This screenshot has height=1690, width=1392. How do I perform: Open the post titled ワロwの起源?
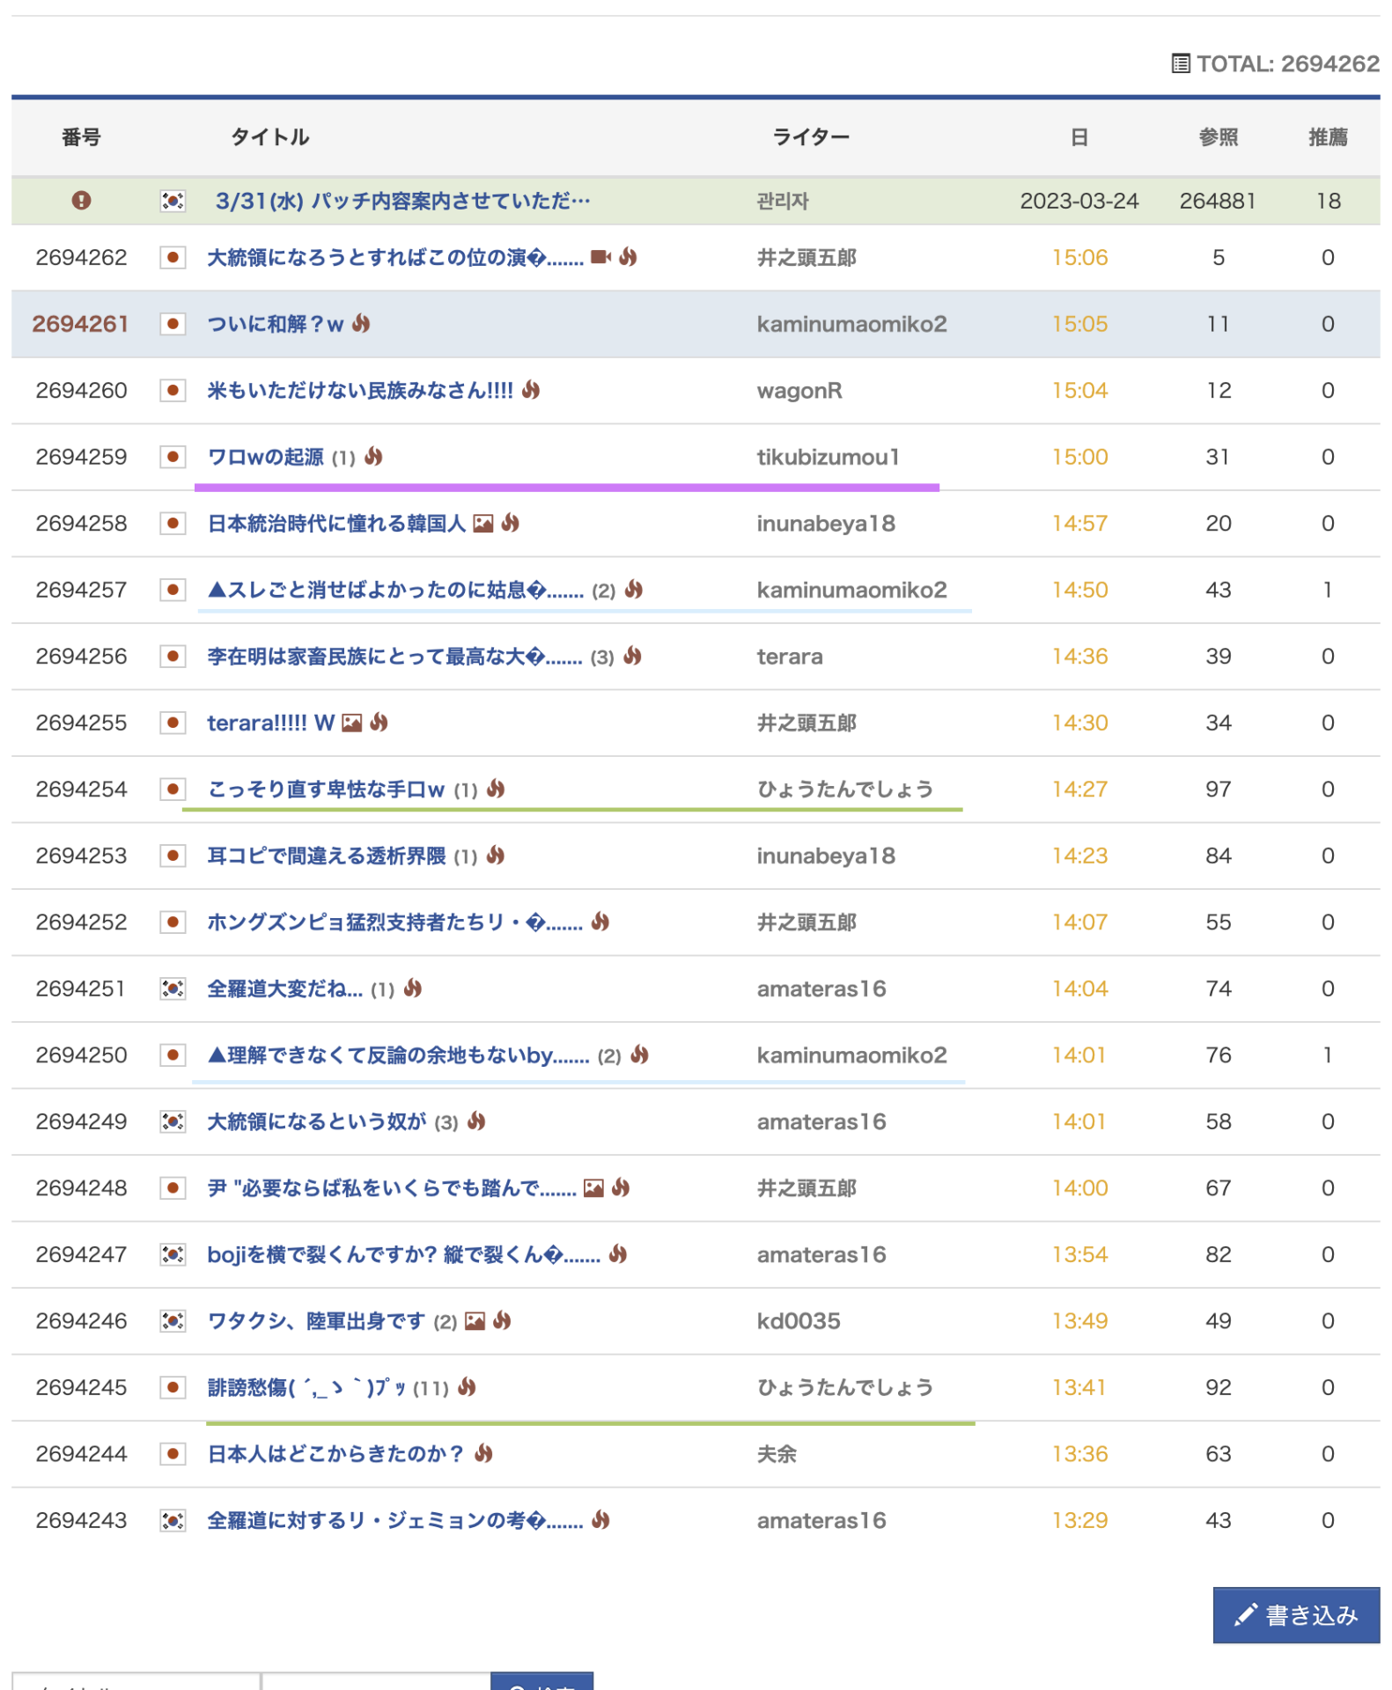[265, 457]
